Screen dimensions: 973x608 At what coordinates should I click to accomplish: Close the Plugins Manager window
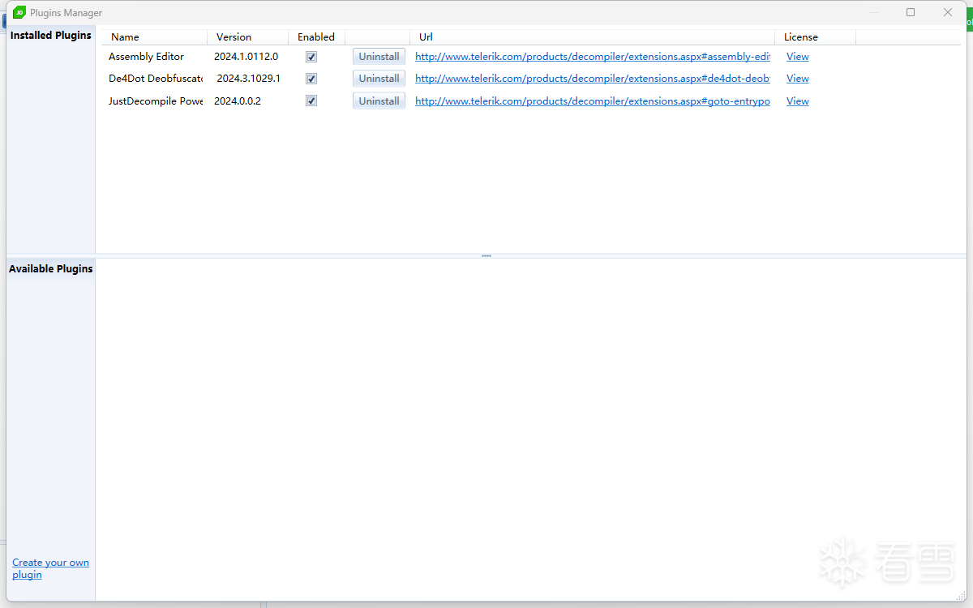(x=948, y=12)
